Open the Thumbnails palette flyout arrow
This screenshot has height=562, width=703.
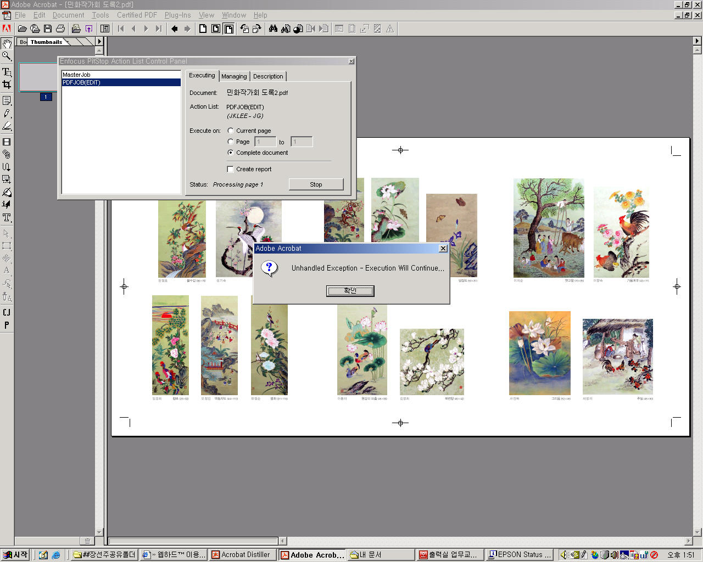click(x=99, y=41)
